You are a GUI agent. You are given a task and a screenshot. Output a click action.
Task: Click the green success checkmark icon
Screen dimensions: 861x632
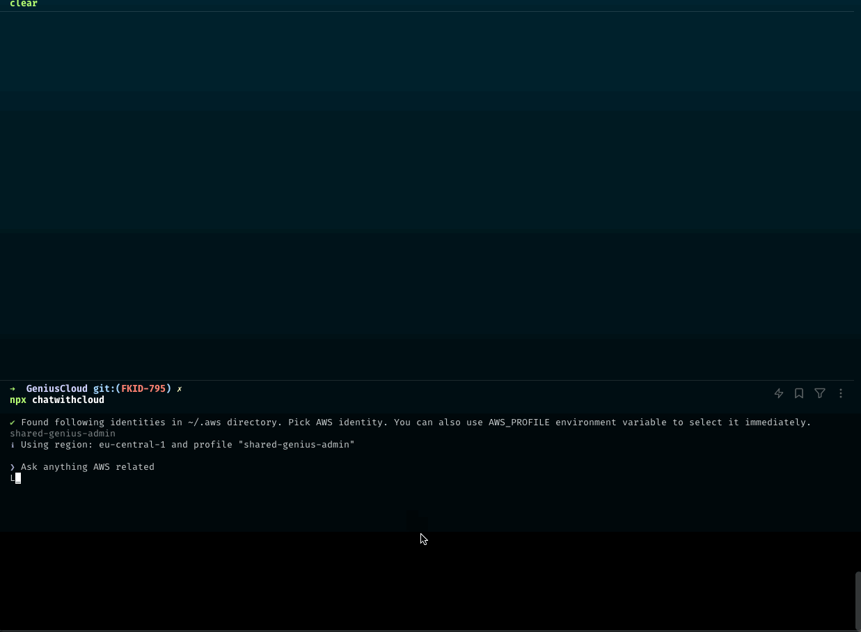coord(11,422)
